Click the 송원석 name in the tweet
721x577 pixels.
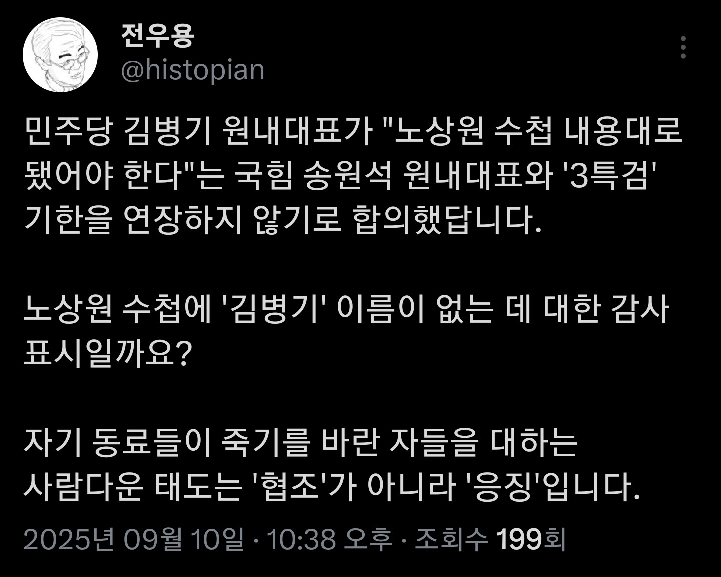347,176
